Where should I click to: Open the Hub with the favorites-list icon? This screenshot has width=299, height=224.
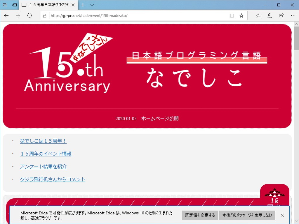click(x=258, y=15)
